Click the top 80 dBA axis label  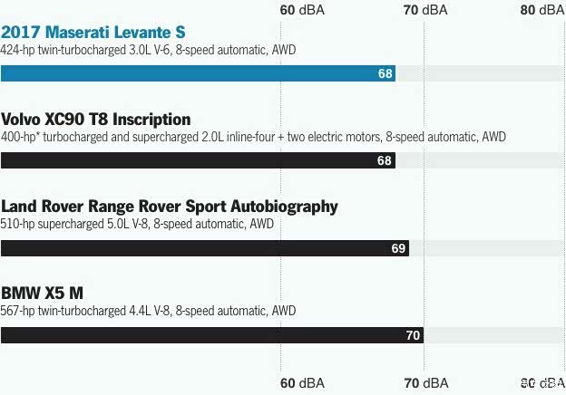click(542, 10)
